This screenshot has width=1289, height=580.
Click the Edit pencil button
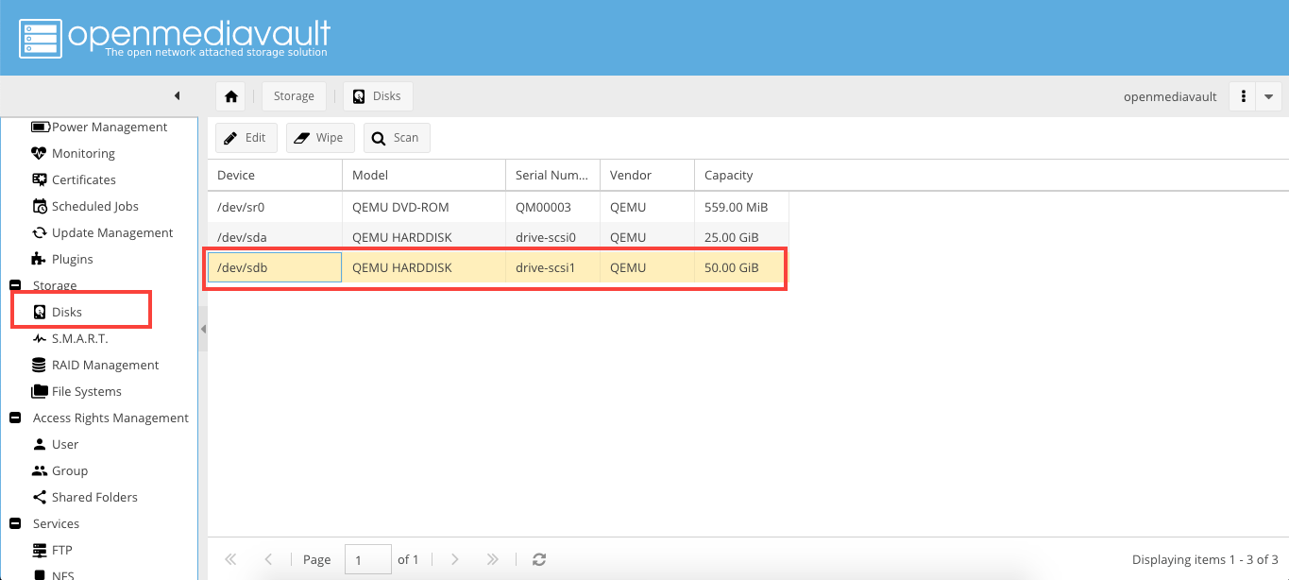(x=246, y=138)
